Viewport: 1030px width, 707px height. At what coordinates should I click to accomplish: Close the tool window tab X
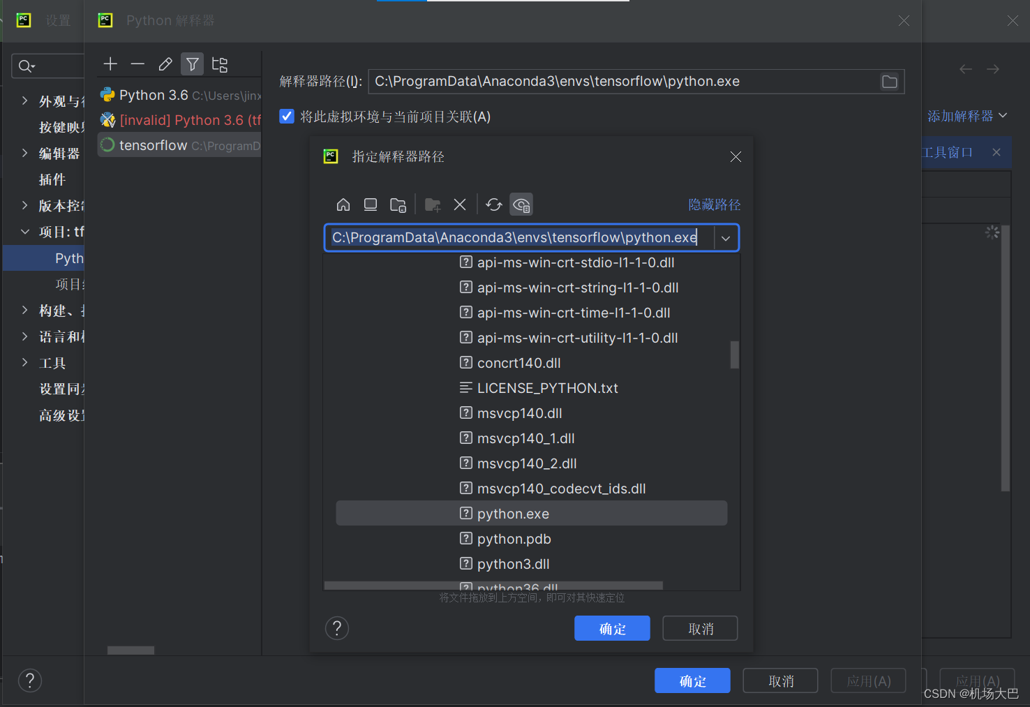point(997,152)
